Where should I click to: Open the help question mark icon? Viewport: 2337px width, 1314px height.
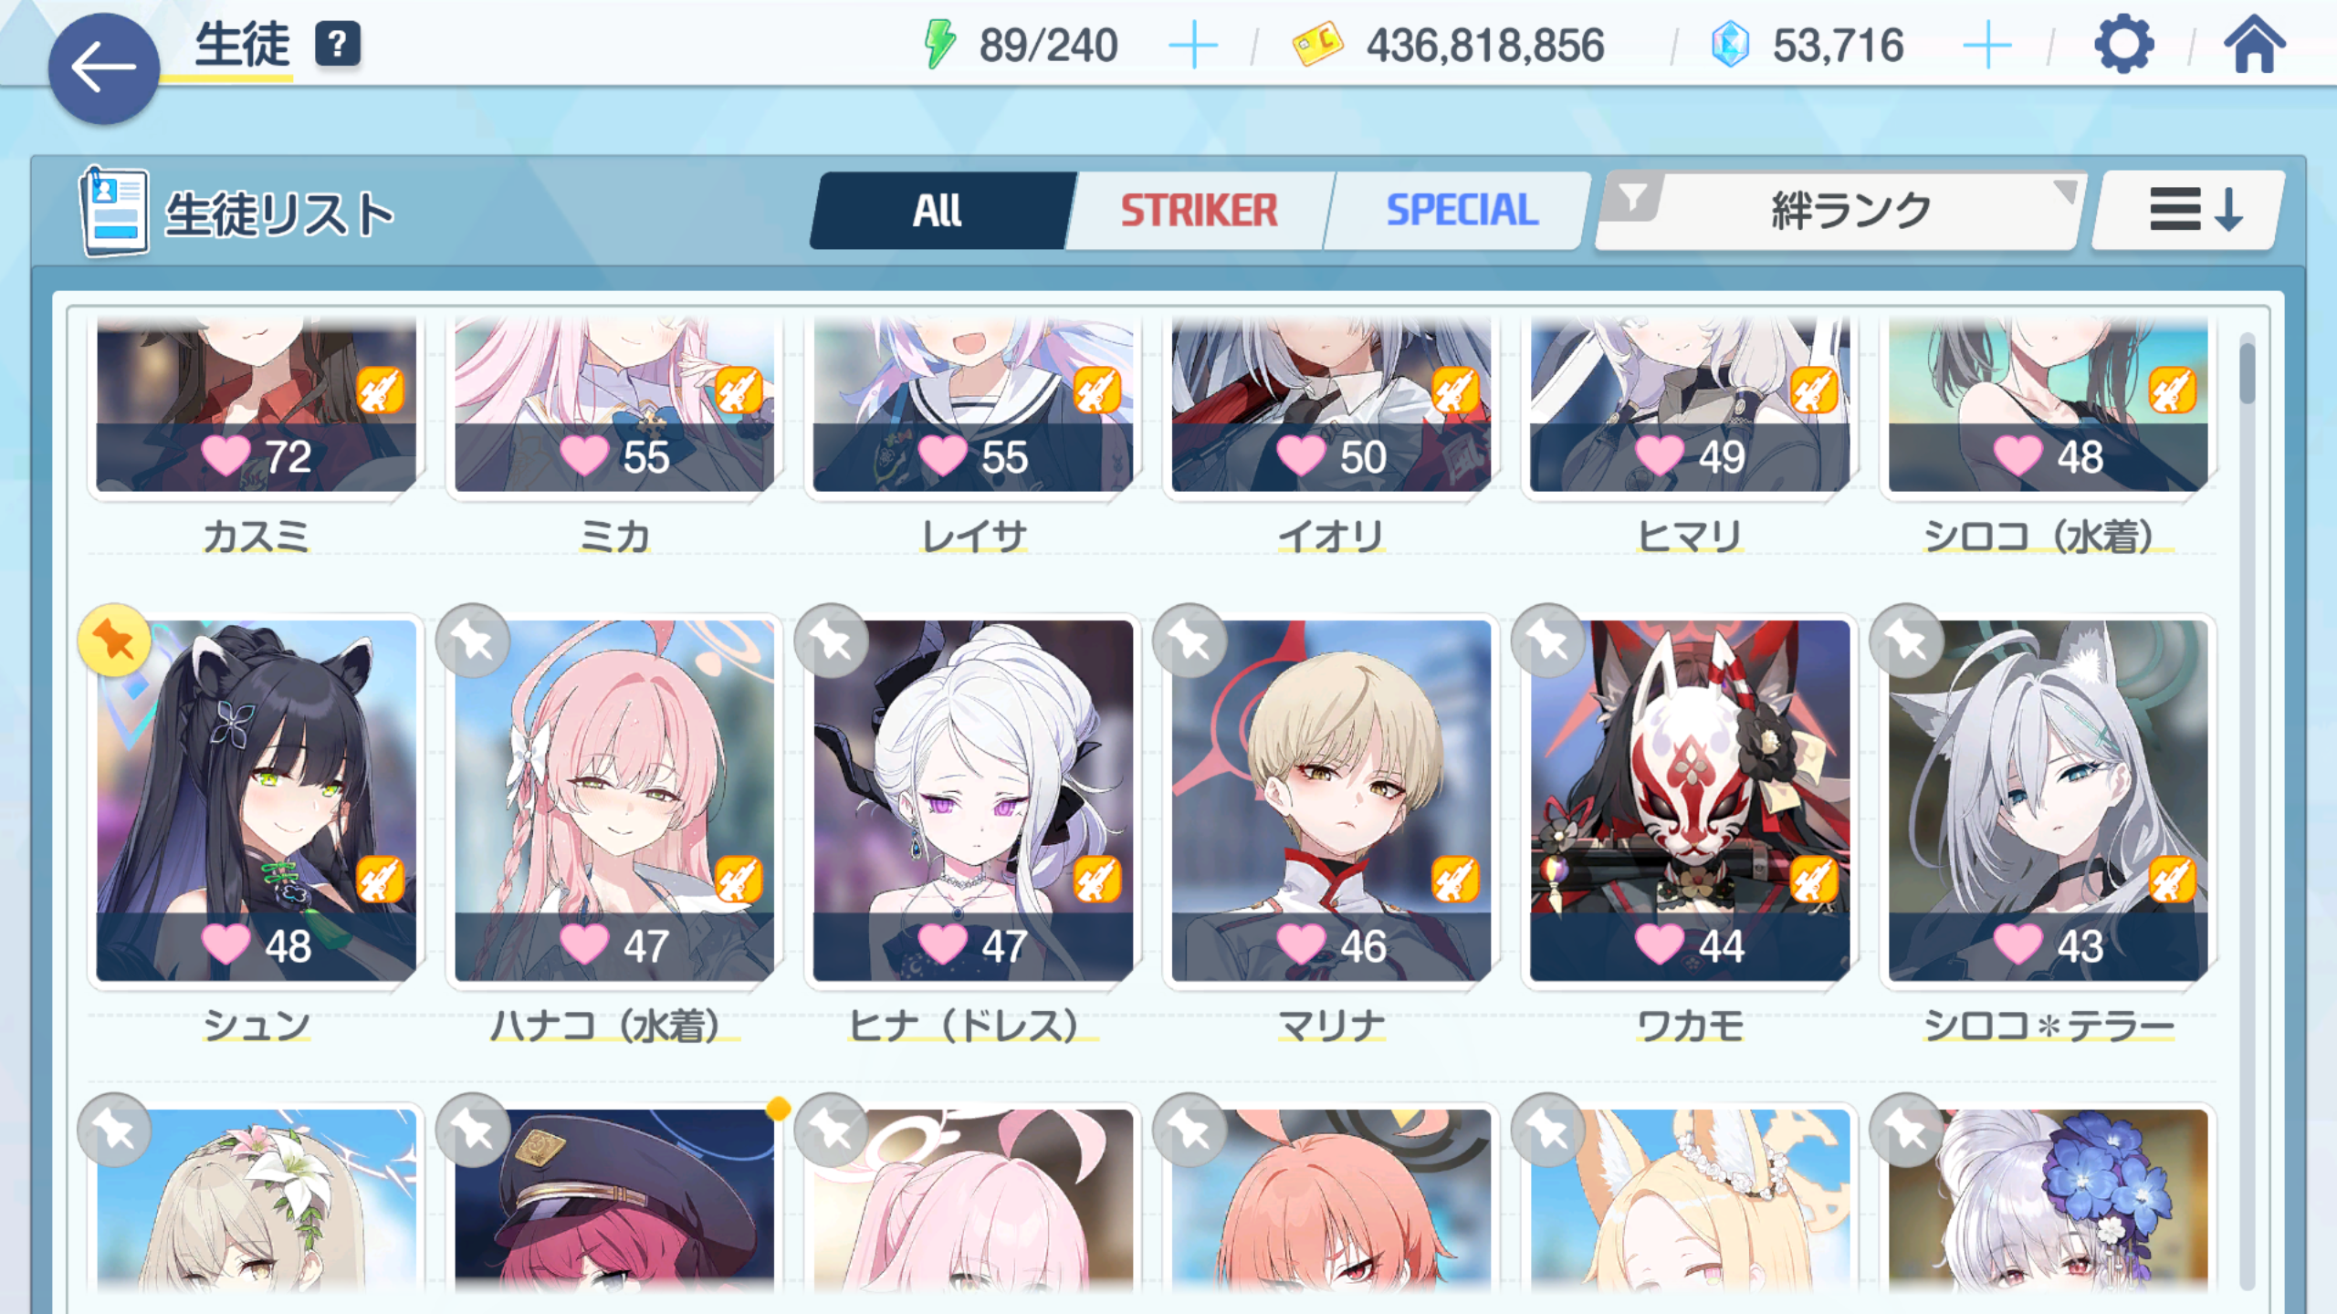(x=338, y=44)
